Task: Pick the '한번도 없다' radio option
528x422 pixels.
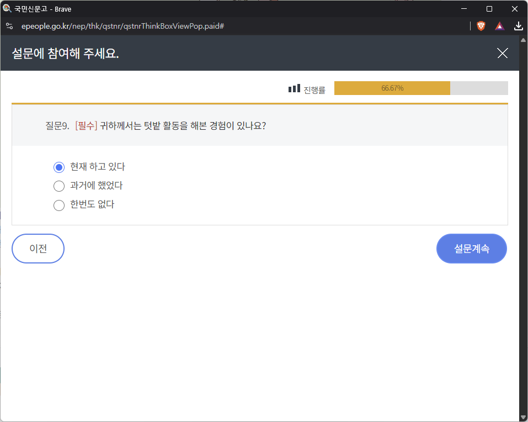Action: point(59,205)
